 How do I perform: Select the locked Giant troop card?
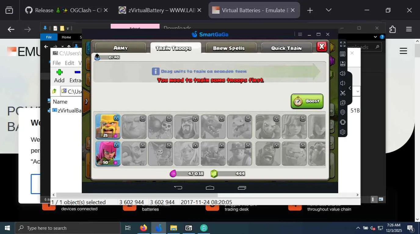coord(134,126)
